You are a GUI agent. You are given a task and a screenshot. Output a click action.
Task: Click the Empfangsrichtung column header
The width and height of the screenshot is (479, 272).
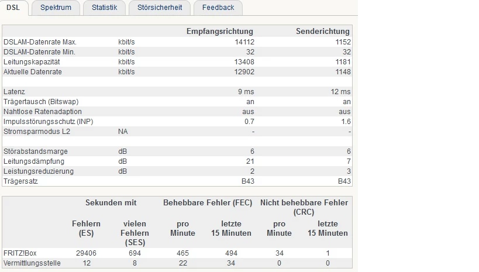[220, 31]
